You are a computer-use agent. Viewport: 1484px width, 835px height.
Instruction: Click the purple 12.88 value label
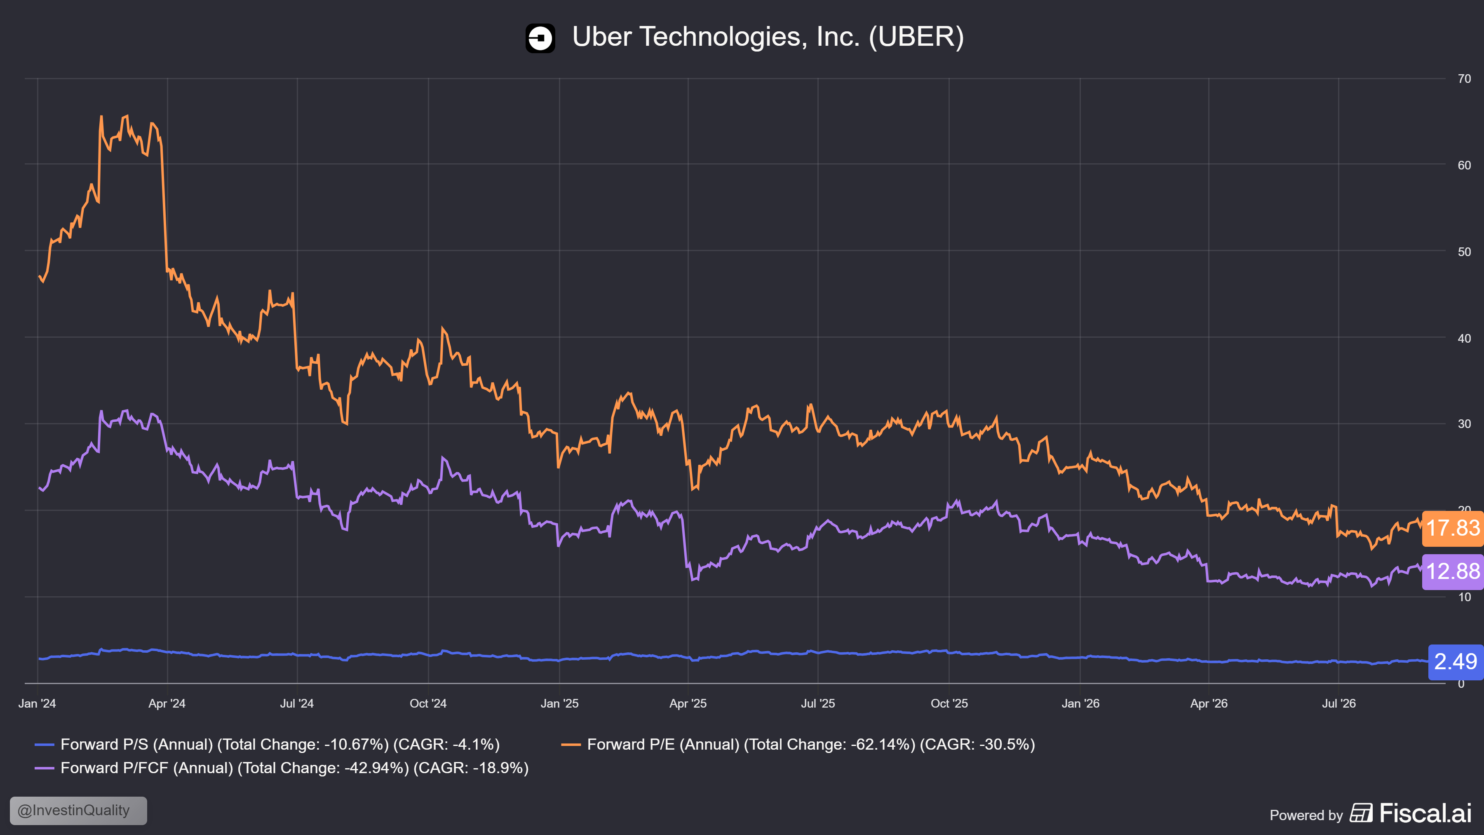pos(1452,572)
